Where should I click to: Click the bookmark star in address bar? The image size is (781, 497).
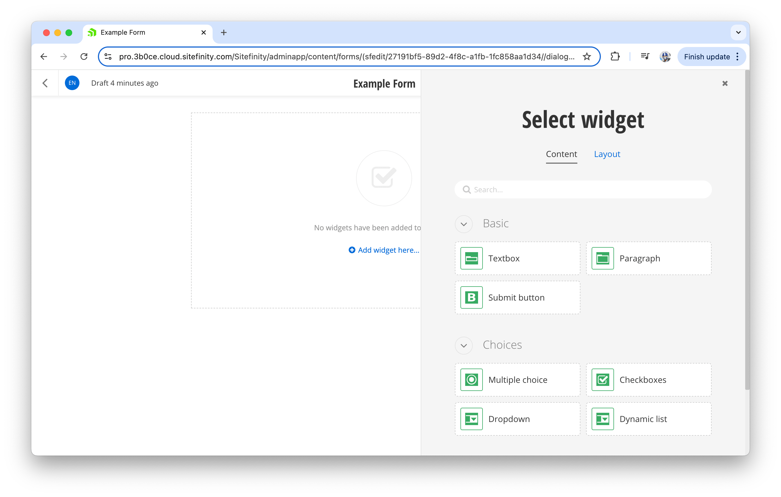(x=587, y=56)
